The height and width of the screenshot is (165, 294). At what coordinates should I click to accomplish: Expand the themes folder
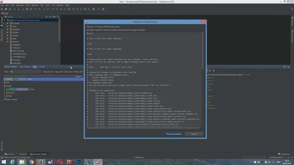(x=8, y=42)
